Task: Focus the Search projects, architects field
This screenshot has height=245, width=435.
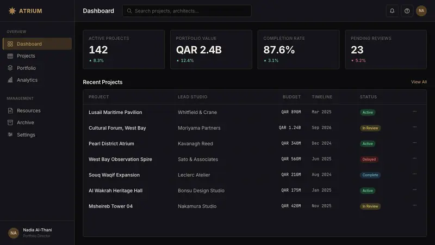Action: point(187,11)
